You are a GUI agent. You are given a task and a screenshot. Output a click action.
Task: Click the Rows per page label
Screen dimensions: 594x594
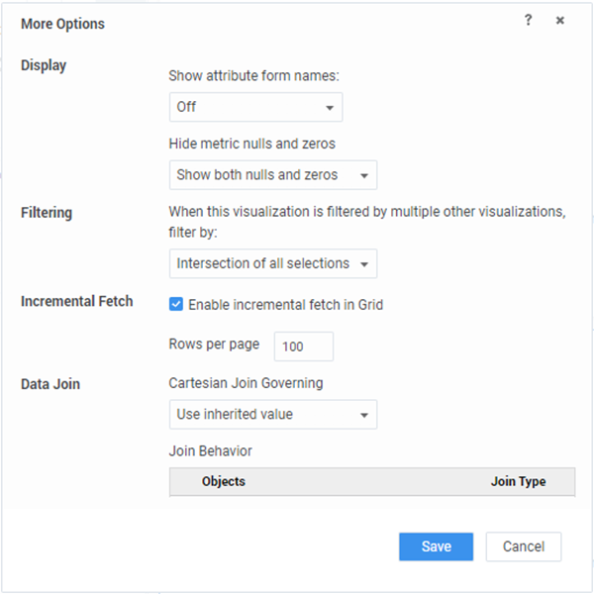(214, 345)
